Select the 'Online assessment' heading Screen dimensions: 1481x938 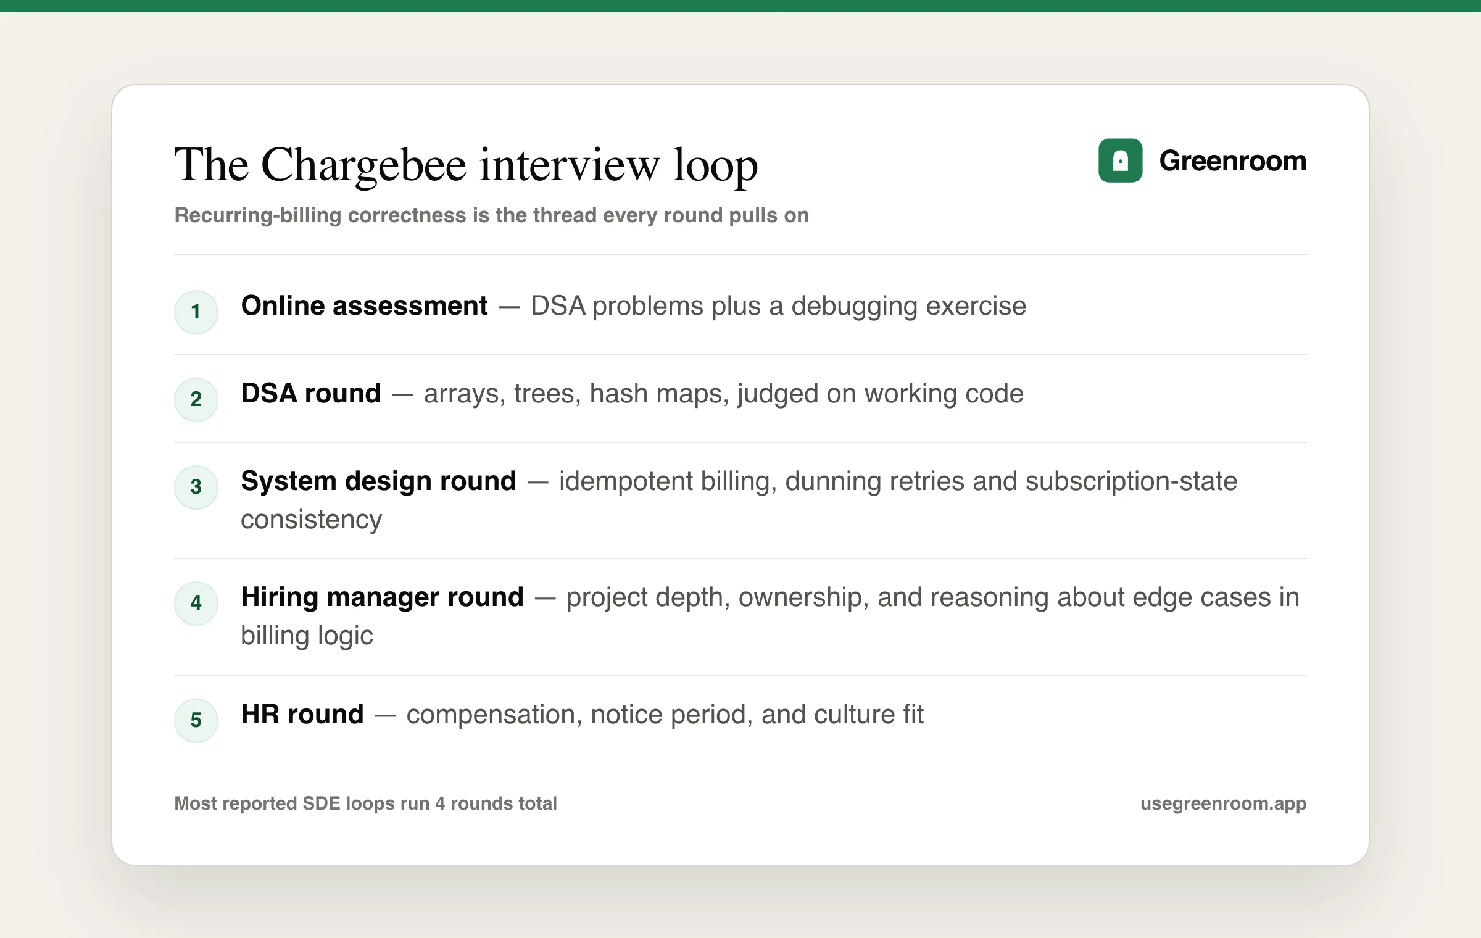click(x=364, y=305)
